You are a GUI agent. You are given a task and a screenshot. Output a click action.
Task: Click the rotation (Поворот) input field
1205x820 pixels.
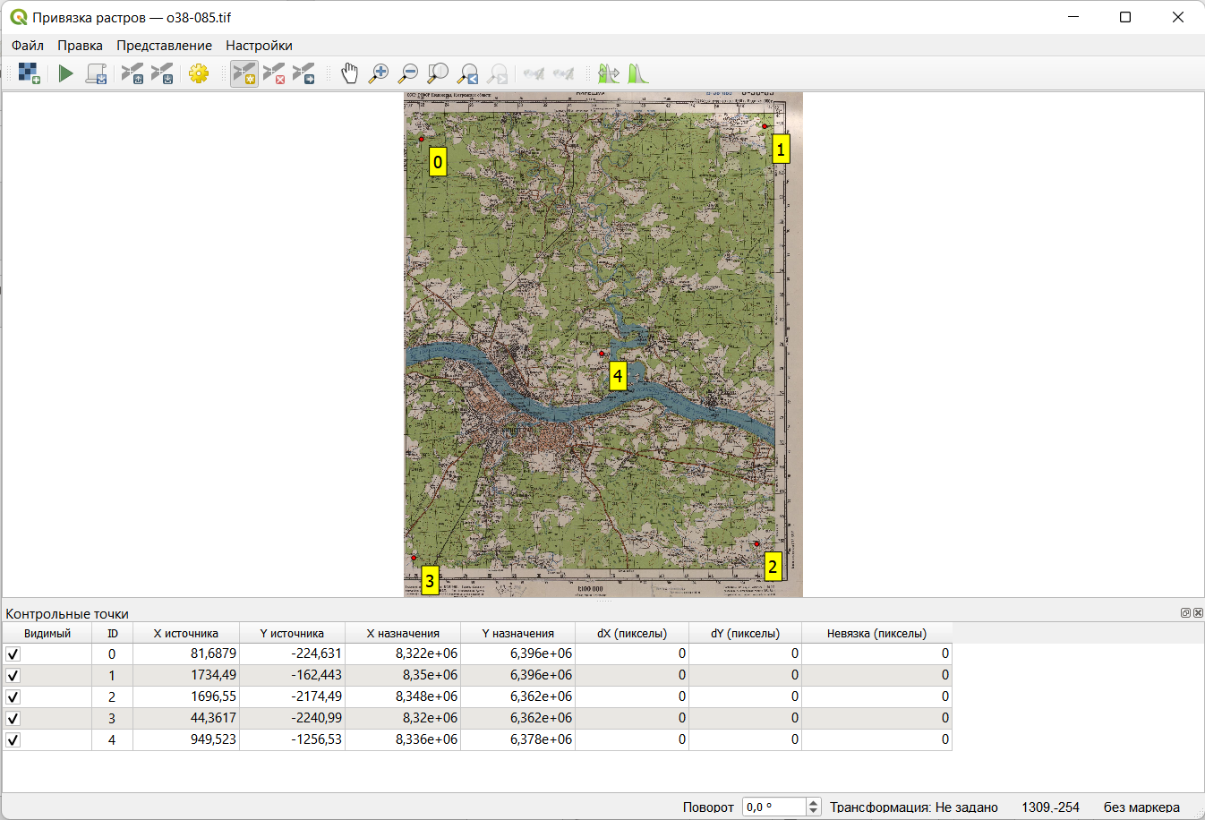pos(773,807)
